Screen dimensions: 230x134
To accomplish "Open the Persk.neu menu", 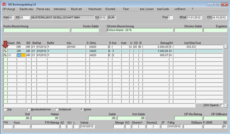I will tap(43, 9).
